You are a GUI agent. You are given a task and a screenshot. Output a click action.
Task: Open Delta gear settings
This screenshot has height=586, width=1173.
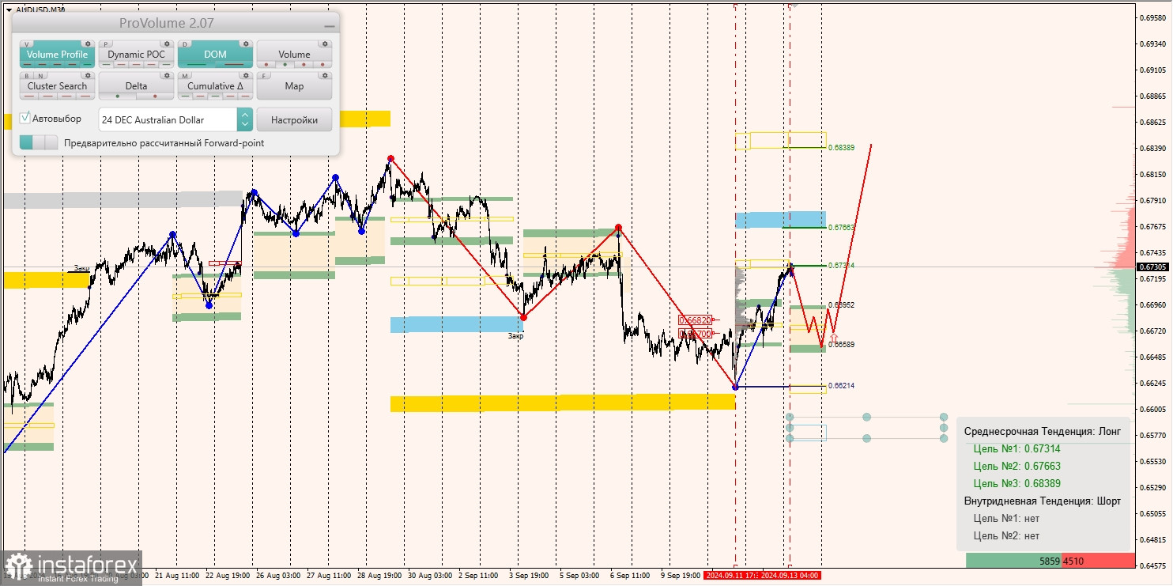coord(167,76)
